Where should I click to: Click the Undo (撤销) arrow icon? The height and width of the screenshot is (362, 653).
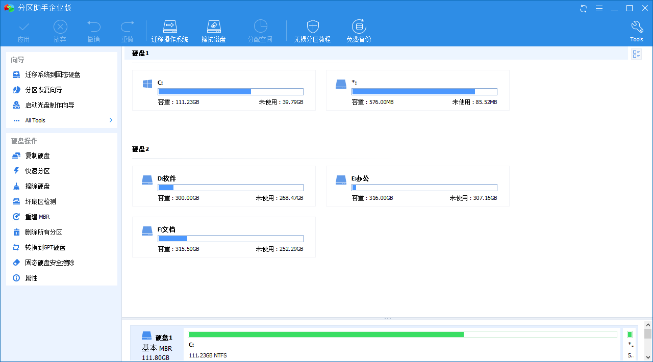coord(93,27)
